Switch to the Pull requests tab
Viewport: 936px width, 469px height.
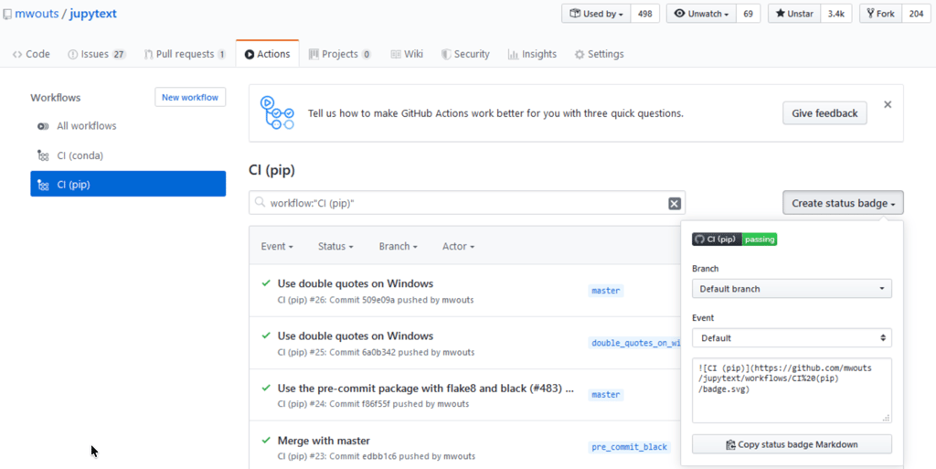tap(185, 54)
